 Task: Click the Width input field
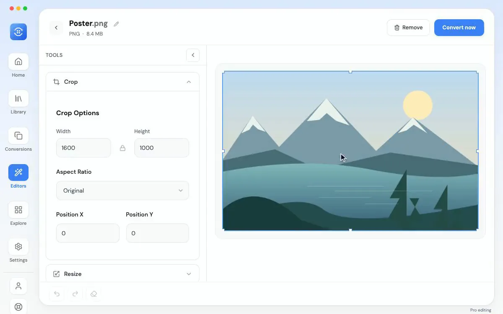click(x=83, y=148)
